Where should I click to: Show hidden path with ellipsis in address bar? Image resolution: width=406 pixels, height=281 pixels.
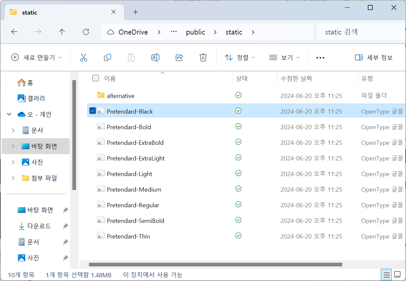tap(174, 32)
